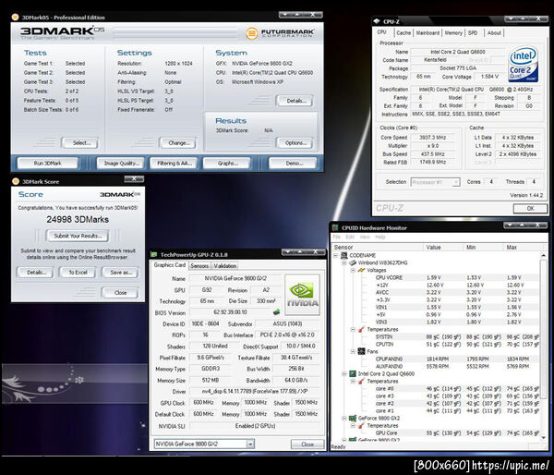554x475 pixels.
Task: Click Intel Core 2 Quad Q6600 chip icon
Action: pyautogui.click(x=353, y=374)
